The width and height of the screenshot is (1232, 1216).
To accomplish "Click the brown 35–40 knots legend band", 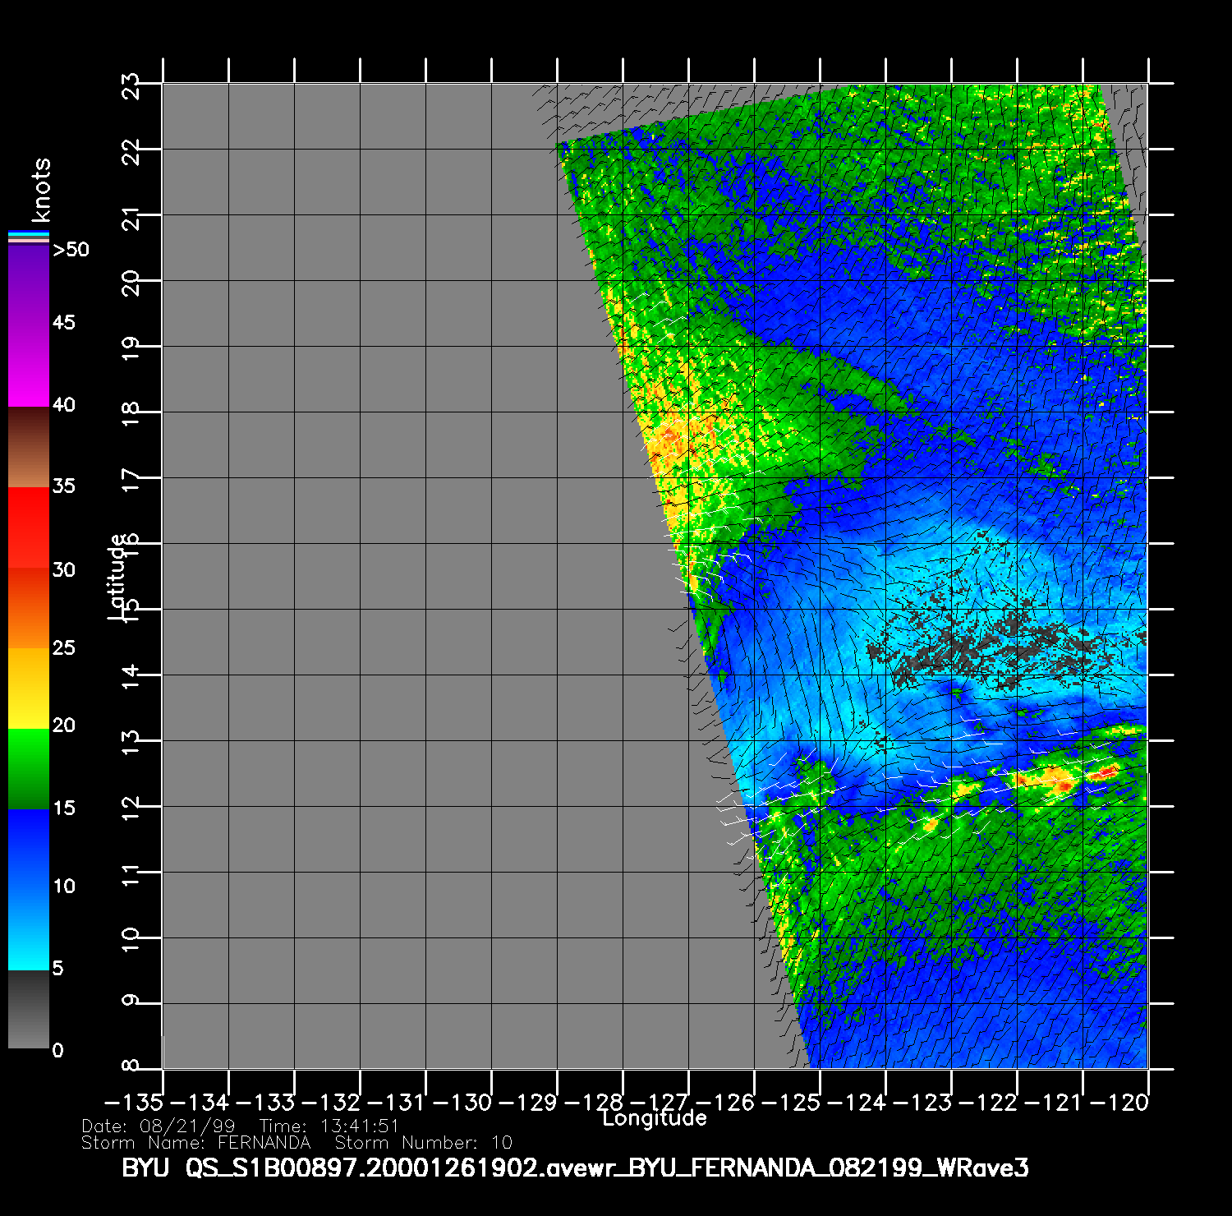I will click(x=28, y=447).
